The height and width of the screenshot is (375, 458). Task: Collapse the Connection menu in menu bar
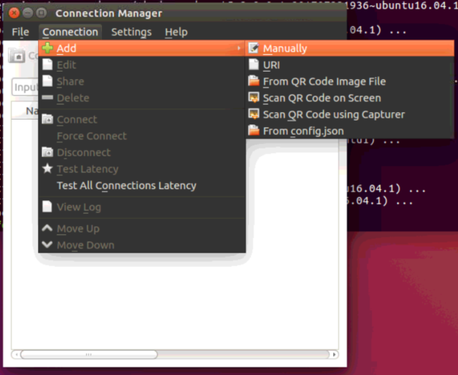pyautogui.click(x=70, y=32)
